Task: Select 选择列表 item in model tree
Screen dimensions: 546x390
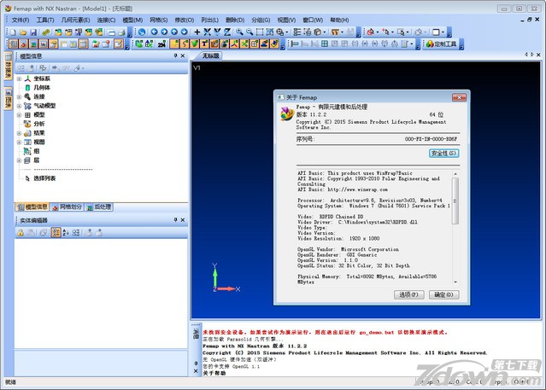Action: point(44,178)
